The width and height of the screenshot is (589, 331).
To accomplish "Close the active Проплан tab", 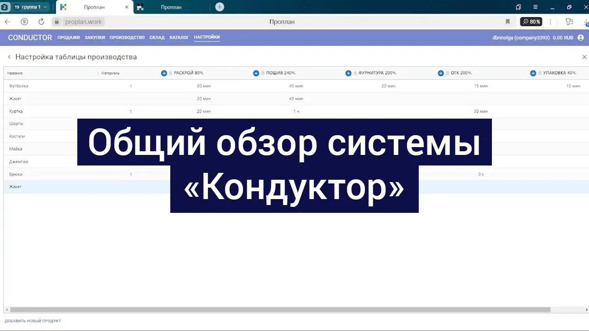I will point(127,7).
